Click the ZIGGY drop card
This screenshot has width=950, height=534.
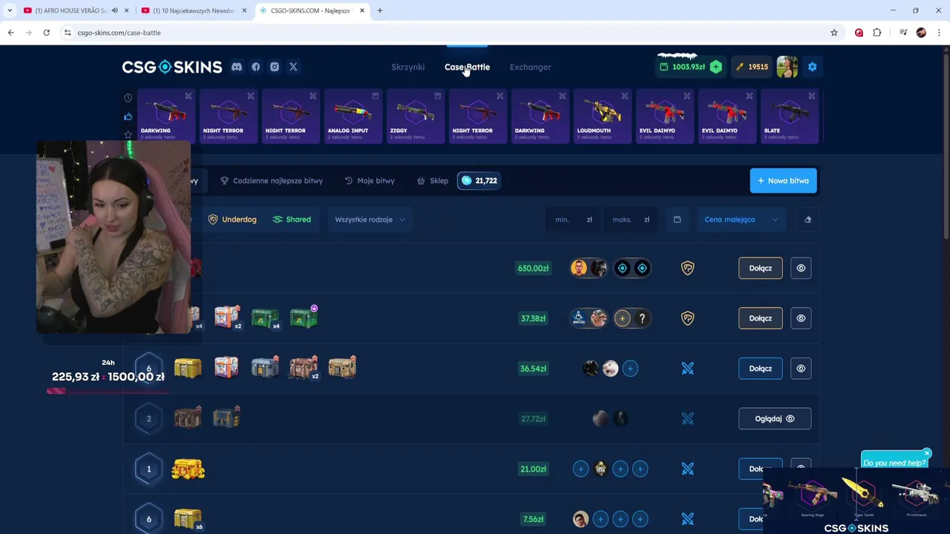[415, 116]
